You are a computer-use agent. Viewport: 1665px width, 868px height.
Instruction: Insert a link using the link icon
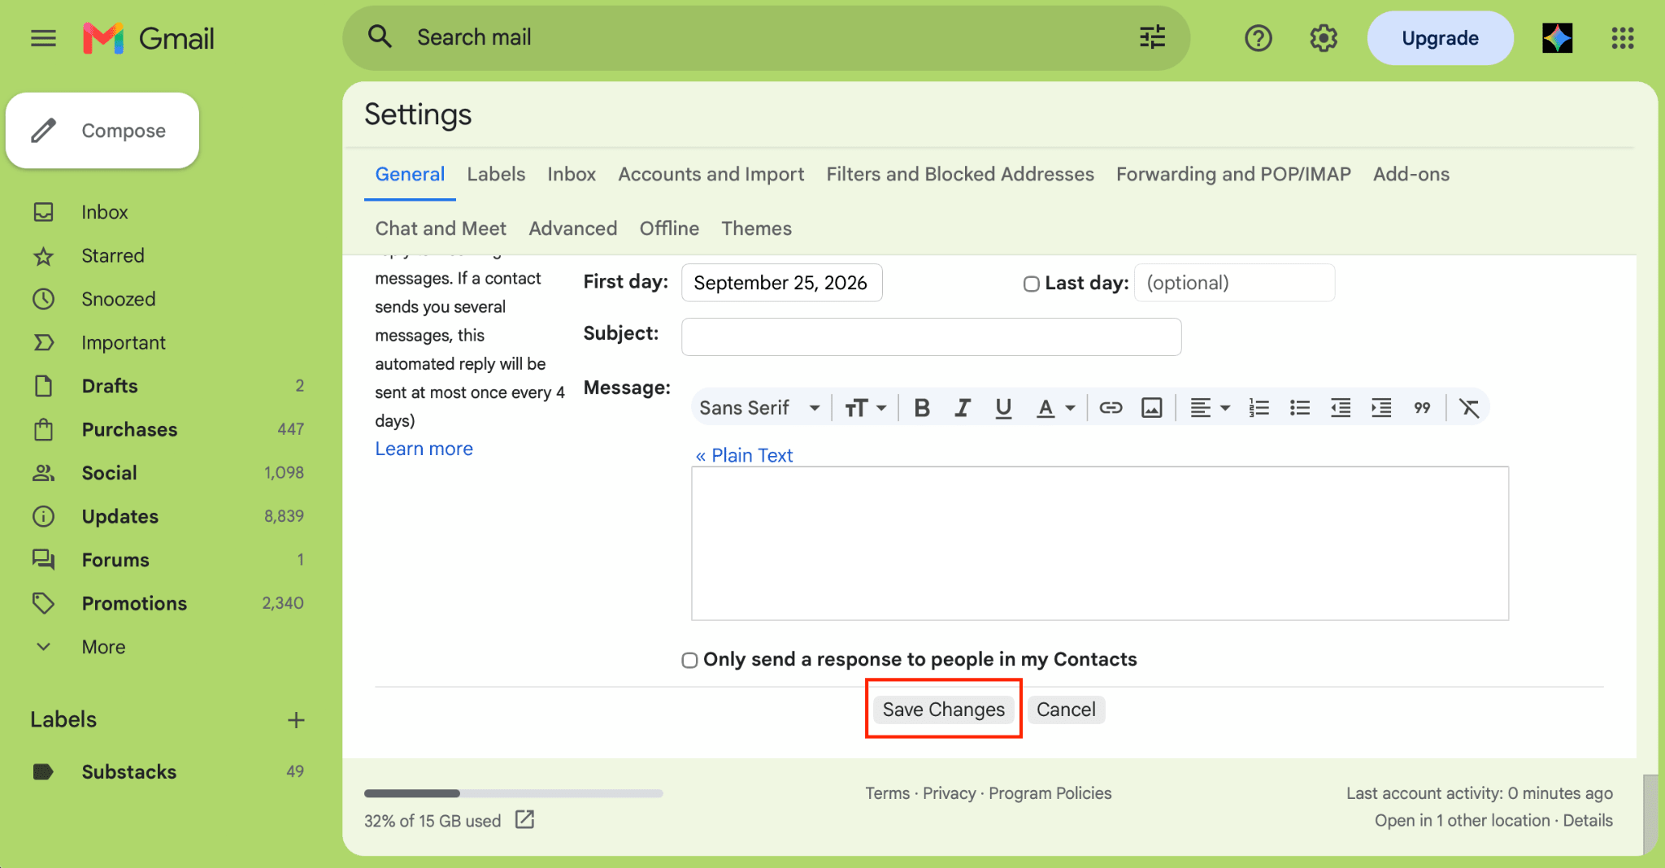coord(1111,408)
